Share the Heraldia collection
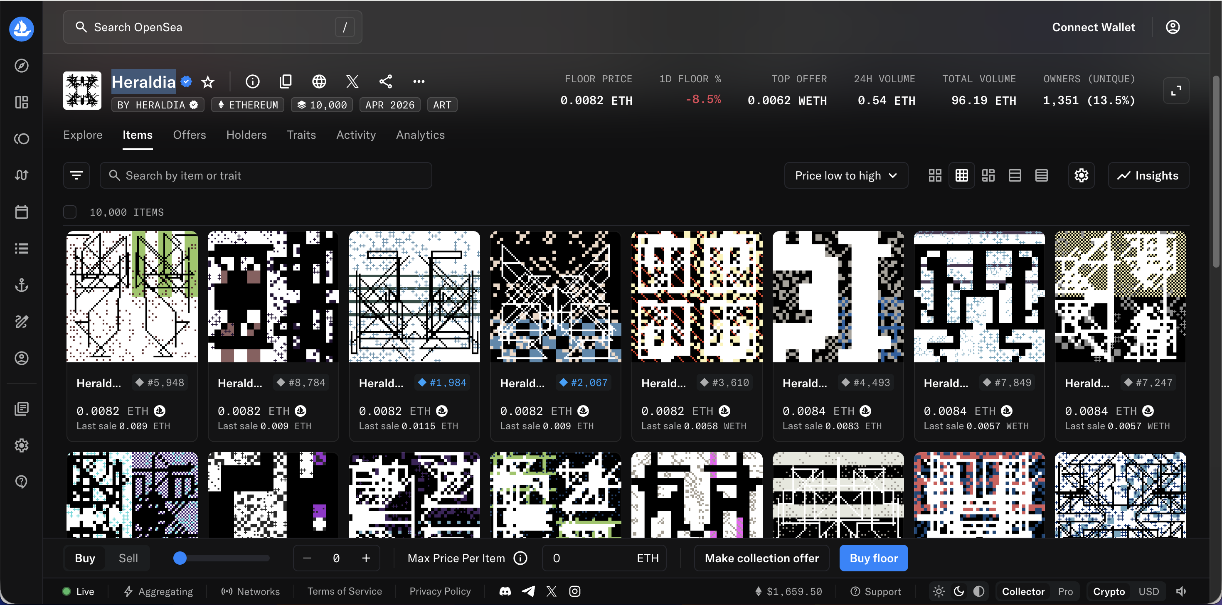 386,81
